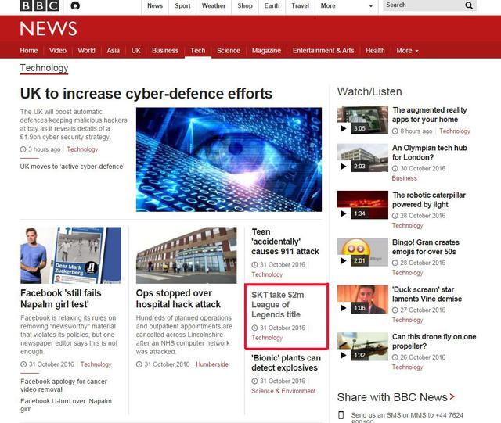This screenshot has height=423, width=501.
Task: Open the Facebook Napalm girl story image
Action: (x=70, y=255)
